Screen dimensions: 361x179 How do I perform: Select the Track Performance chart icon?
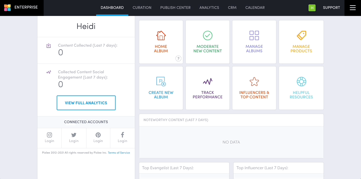(207, 81)
